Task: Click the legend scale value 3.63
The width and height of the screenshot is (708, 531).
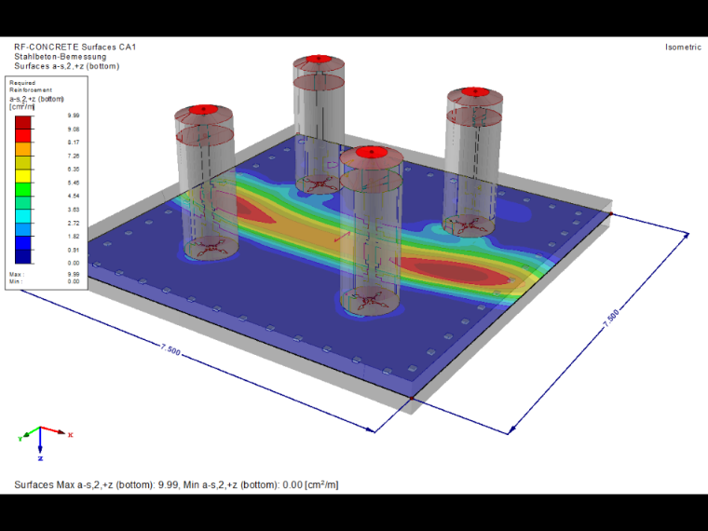Action: [74, 210]
